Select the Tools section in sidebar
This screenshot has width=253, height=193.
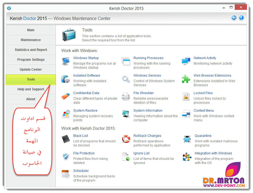pos(31,79)
